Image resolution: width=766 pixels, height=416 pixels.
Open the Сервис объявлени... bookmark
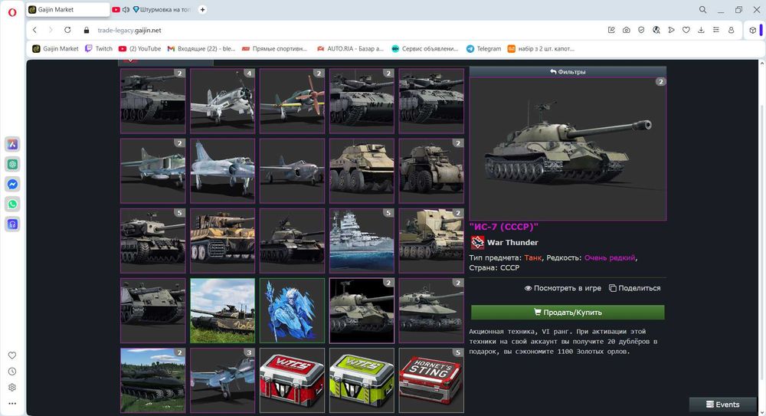click(x=425, y=48)
